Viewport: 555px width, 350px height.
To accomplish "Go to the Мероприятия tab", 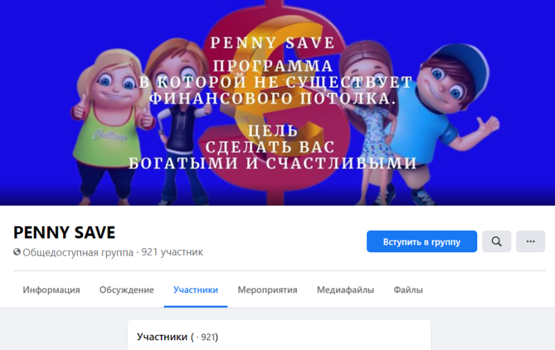I will point(267,290).
